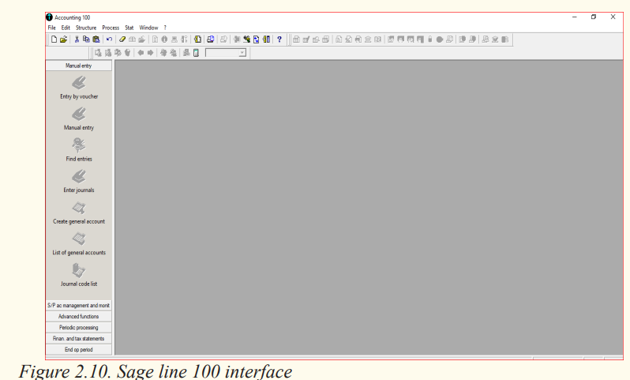Image resolution: width=630 pixels, height=380 pixels.
Task: Click the Accounting 100 app icon in title bar
Action: (x=49, y=17)
